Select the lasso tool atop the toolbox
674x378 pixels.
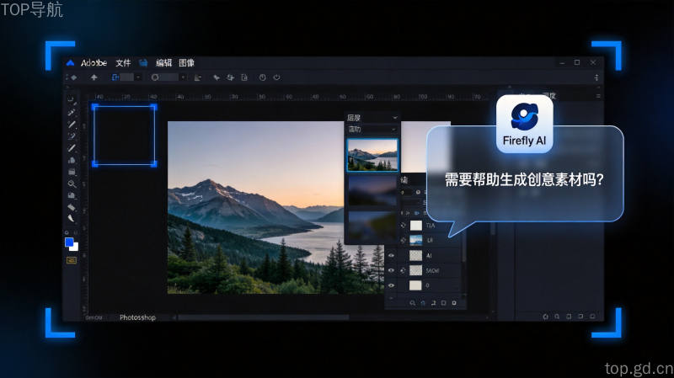point(72,99)
